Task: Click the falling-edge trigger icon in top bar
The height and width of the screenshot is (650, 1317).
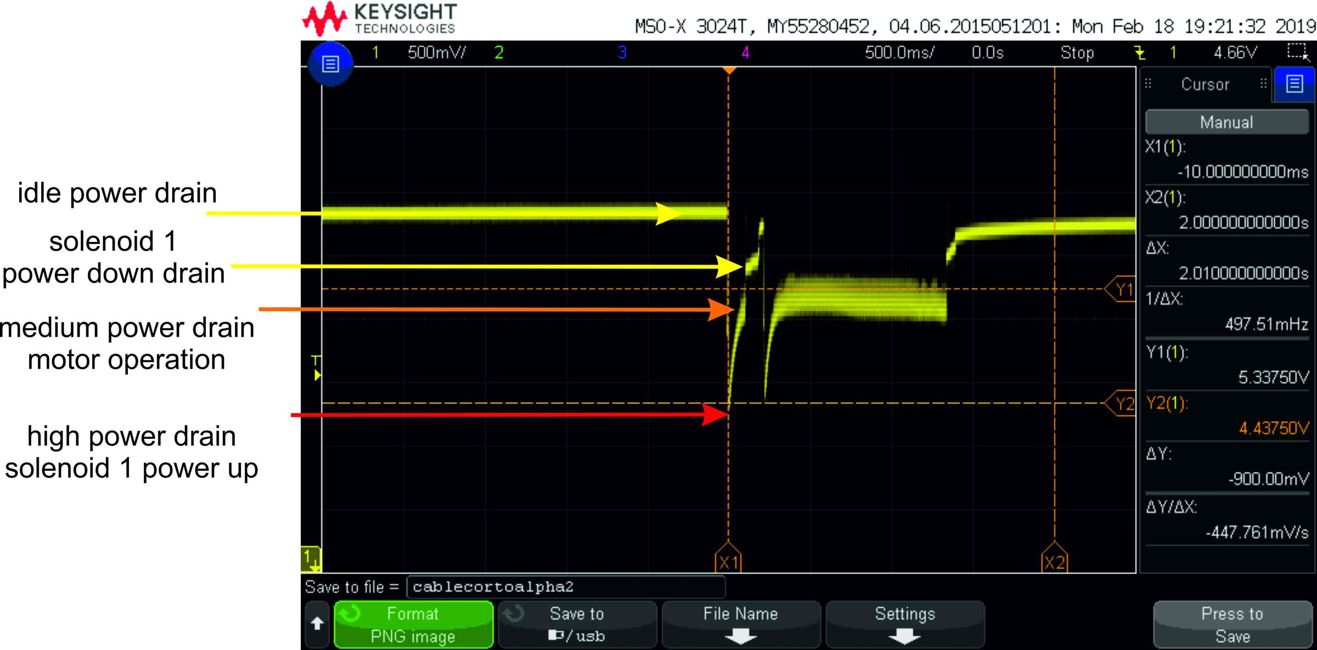Action: point(1140,53)
